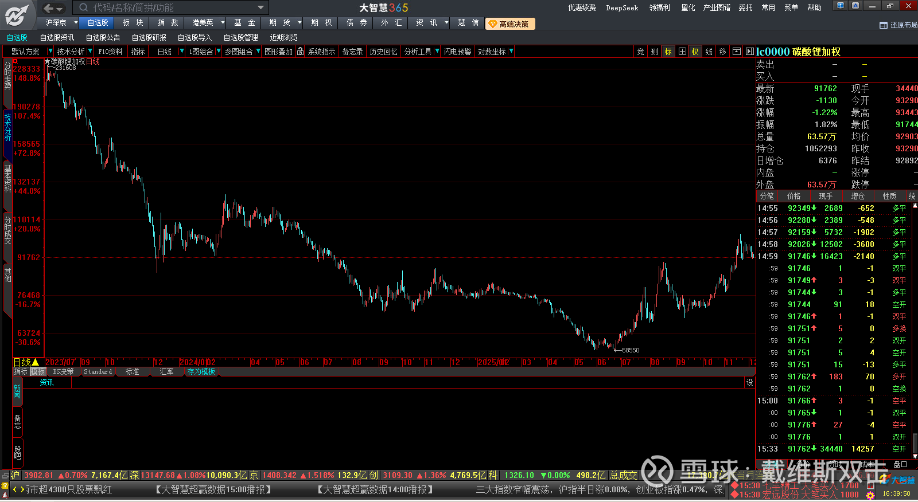
Task: Click the 备忘录 memo toolbar button
Action: [x=352, y=52]
